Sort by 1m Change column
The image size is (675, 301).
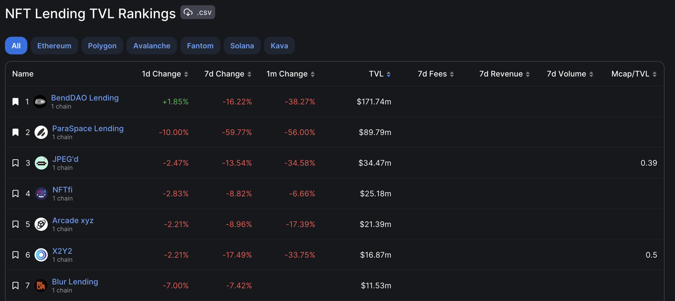(291, 74)
